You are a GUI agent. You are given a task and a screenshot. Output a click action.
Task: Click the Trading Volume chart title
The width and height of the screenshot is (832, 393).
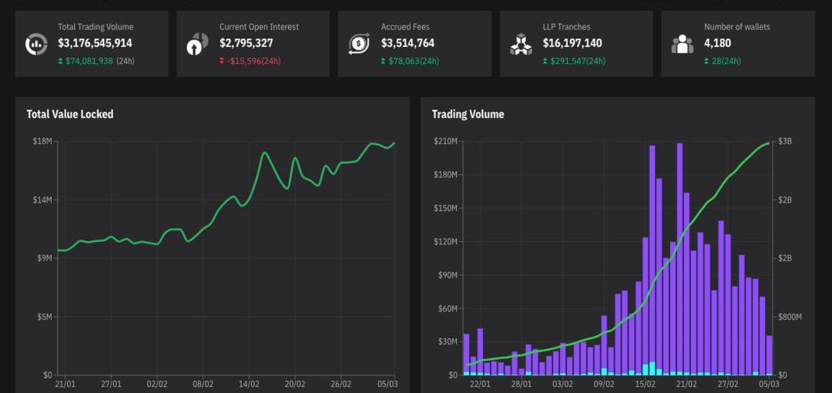pos(468,114)
